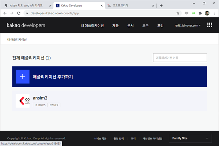The image size is (219, 146).
Task: Bookmark this page with the star
Action: click(x=178, y=13)
